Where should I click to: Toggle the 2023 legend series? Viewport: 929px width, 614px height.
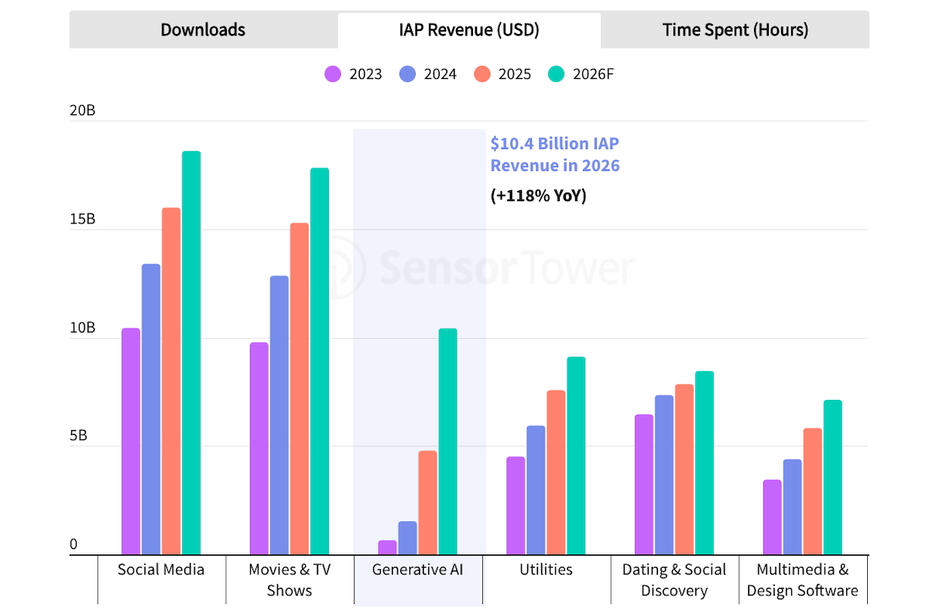pyautogui.click(x=354, y=74)
